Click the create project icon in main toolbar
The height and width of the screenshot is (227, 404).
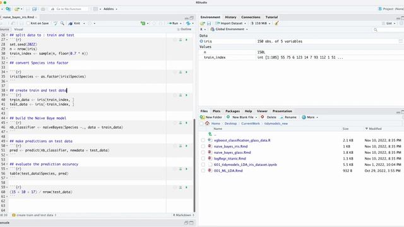pyautogui.click(x=8, y=9)
